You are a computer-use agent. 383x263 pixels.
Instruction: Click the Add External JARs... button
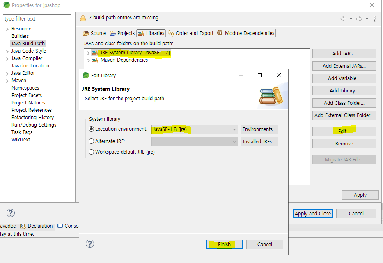click(344, 66)
